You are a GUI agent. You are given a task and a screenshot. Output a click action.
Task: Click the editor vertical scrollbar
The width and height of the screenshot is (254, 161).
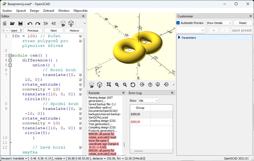pos(84,62)
